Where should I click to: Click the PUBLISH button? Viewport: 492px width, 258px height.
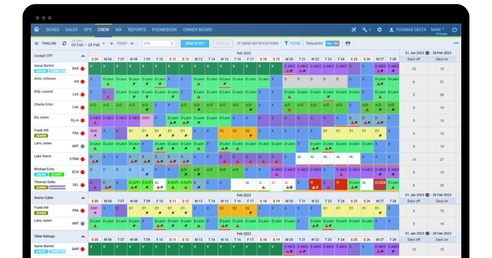point(223,43)
